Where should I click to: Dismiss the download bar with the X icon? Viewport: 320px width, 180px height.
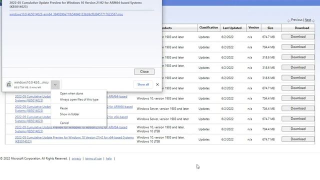157,84
